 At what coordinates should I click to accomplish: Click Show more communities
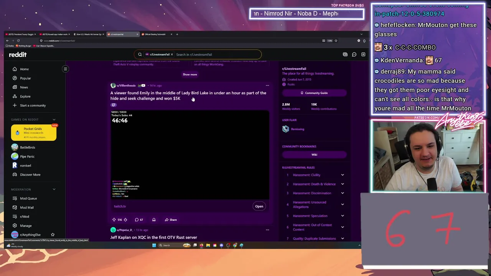click(190, 74)
